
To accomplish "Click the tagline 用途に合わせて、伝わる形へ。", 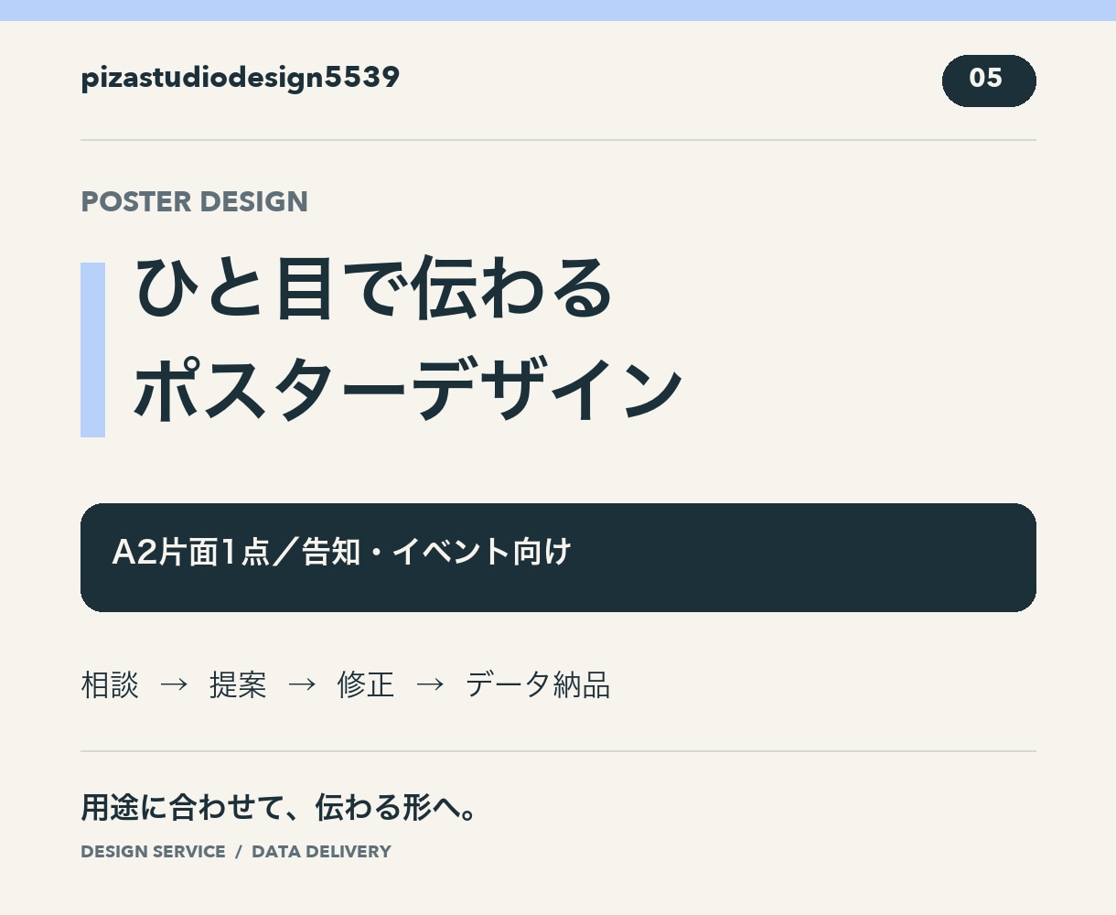I will pyautogui.click(x=279, y=808).
